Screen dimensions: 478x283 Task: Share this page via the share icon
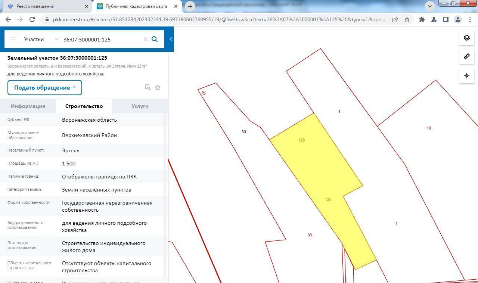tap(395, 19)
